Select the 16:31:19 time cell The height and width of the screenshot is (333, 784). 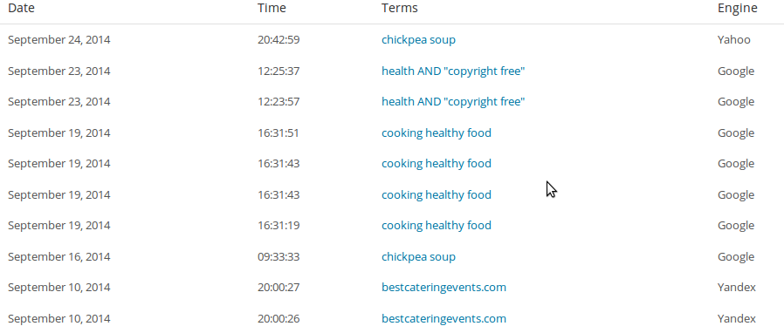pos(279,226)
